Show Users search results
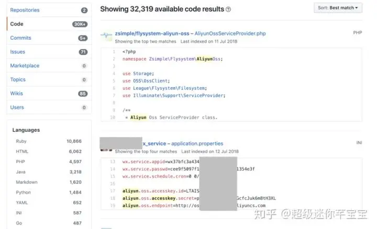Screen dimensions: 377x229 17,107
